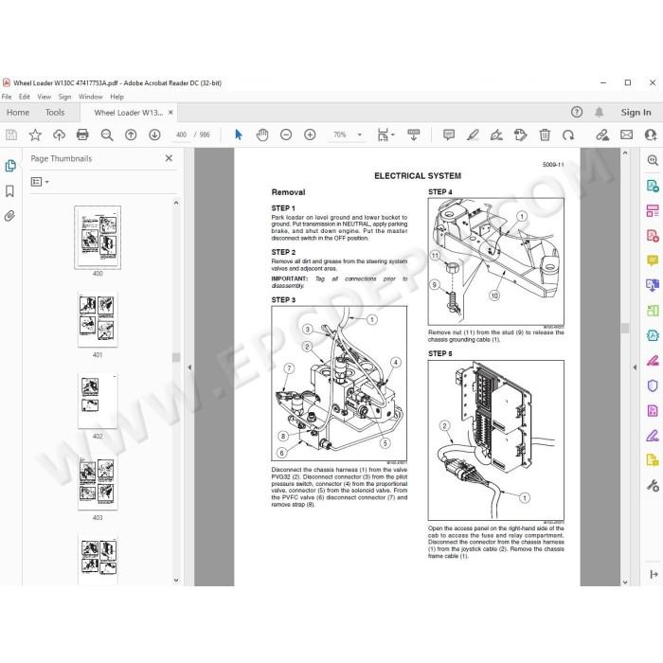Open the Edit menu
The height and width of the screenshot is (663, 663).
(x=25, y=97)
